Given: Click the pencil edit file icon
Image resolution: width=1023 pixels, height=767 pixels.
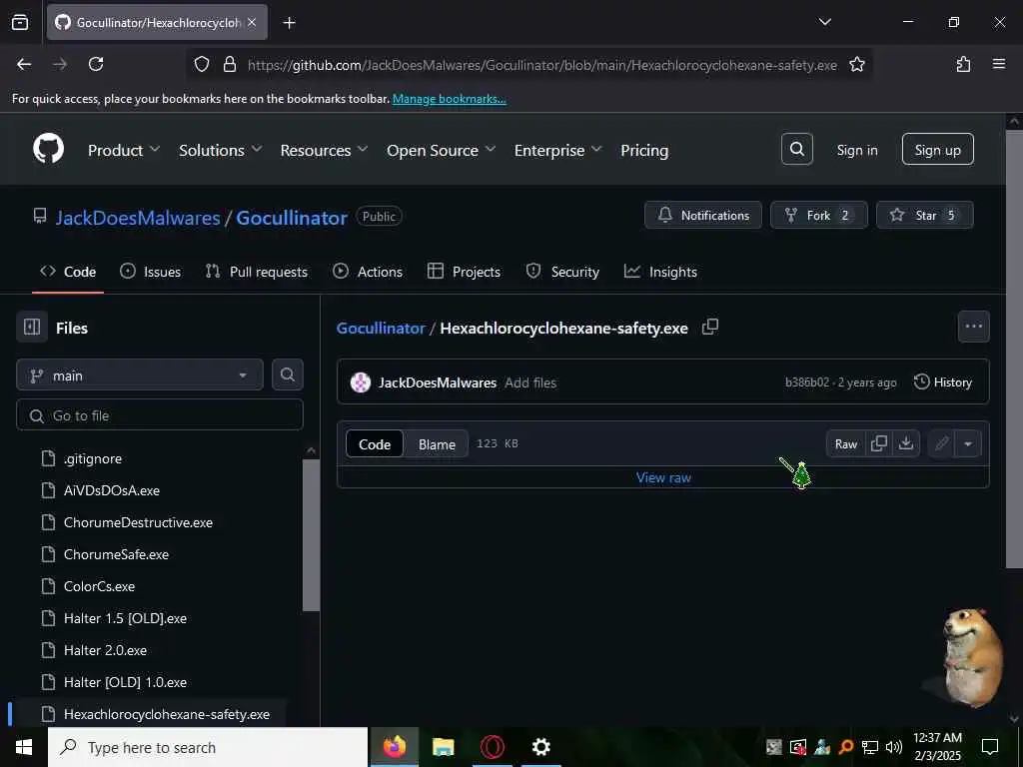Looking at the screenshot, I should [x=941, y=443].
